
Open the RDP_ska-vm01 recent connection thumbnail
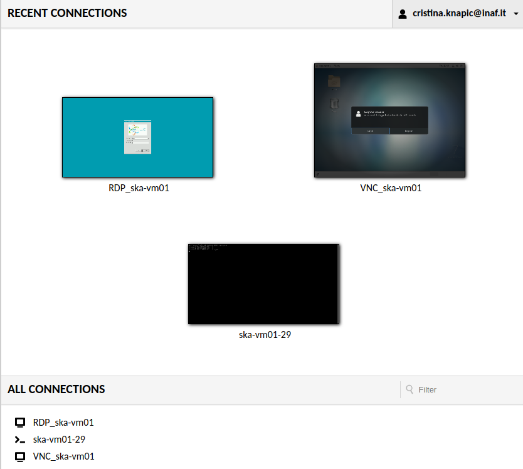[x=137, y=137]
